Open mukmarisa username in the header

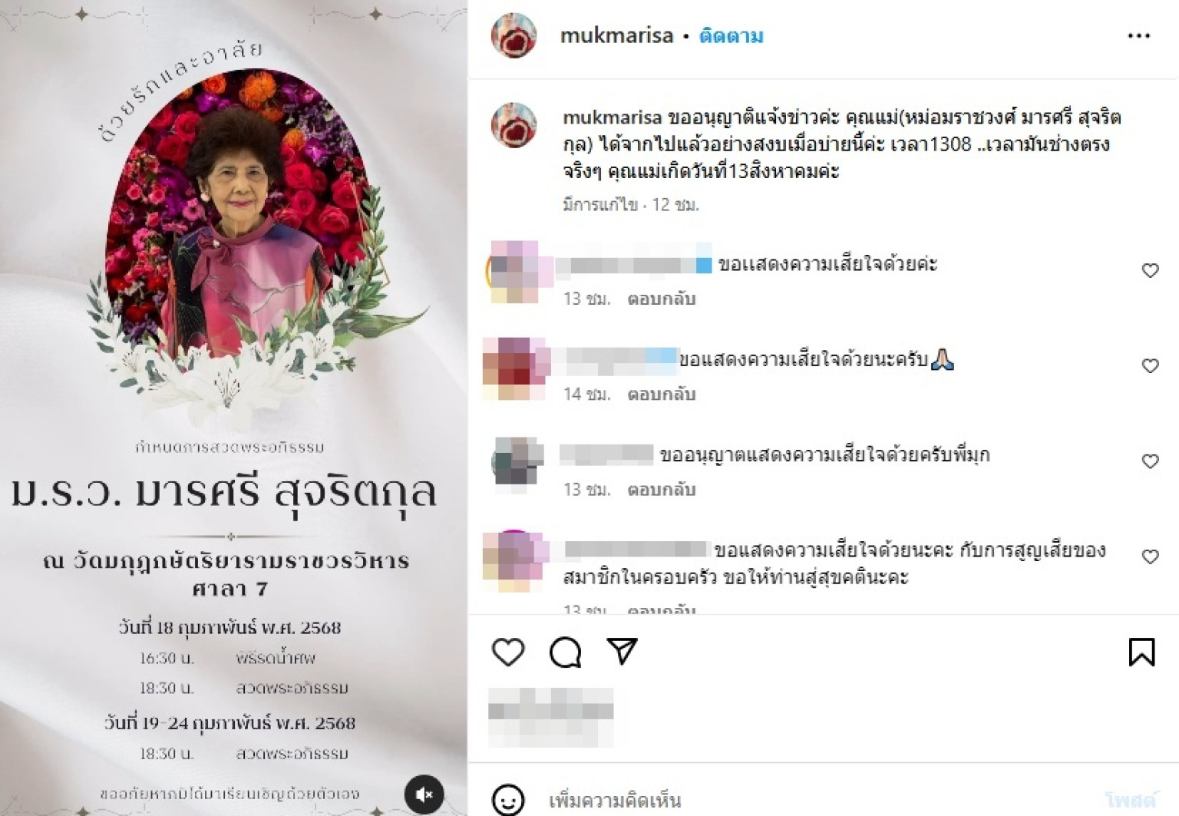click(616, 36)
